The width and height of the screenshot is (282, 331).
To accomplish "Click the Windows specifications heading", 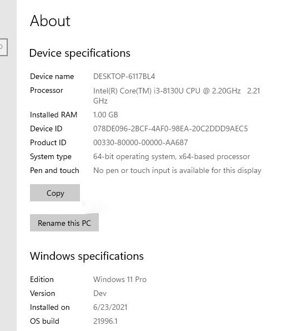I will point(87,256).
